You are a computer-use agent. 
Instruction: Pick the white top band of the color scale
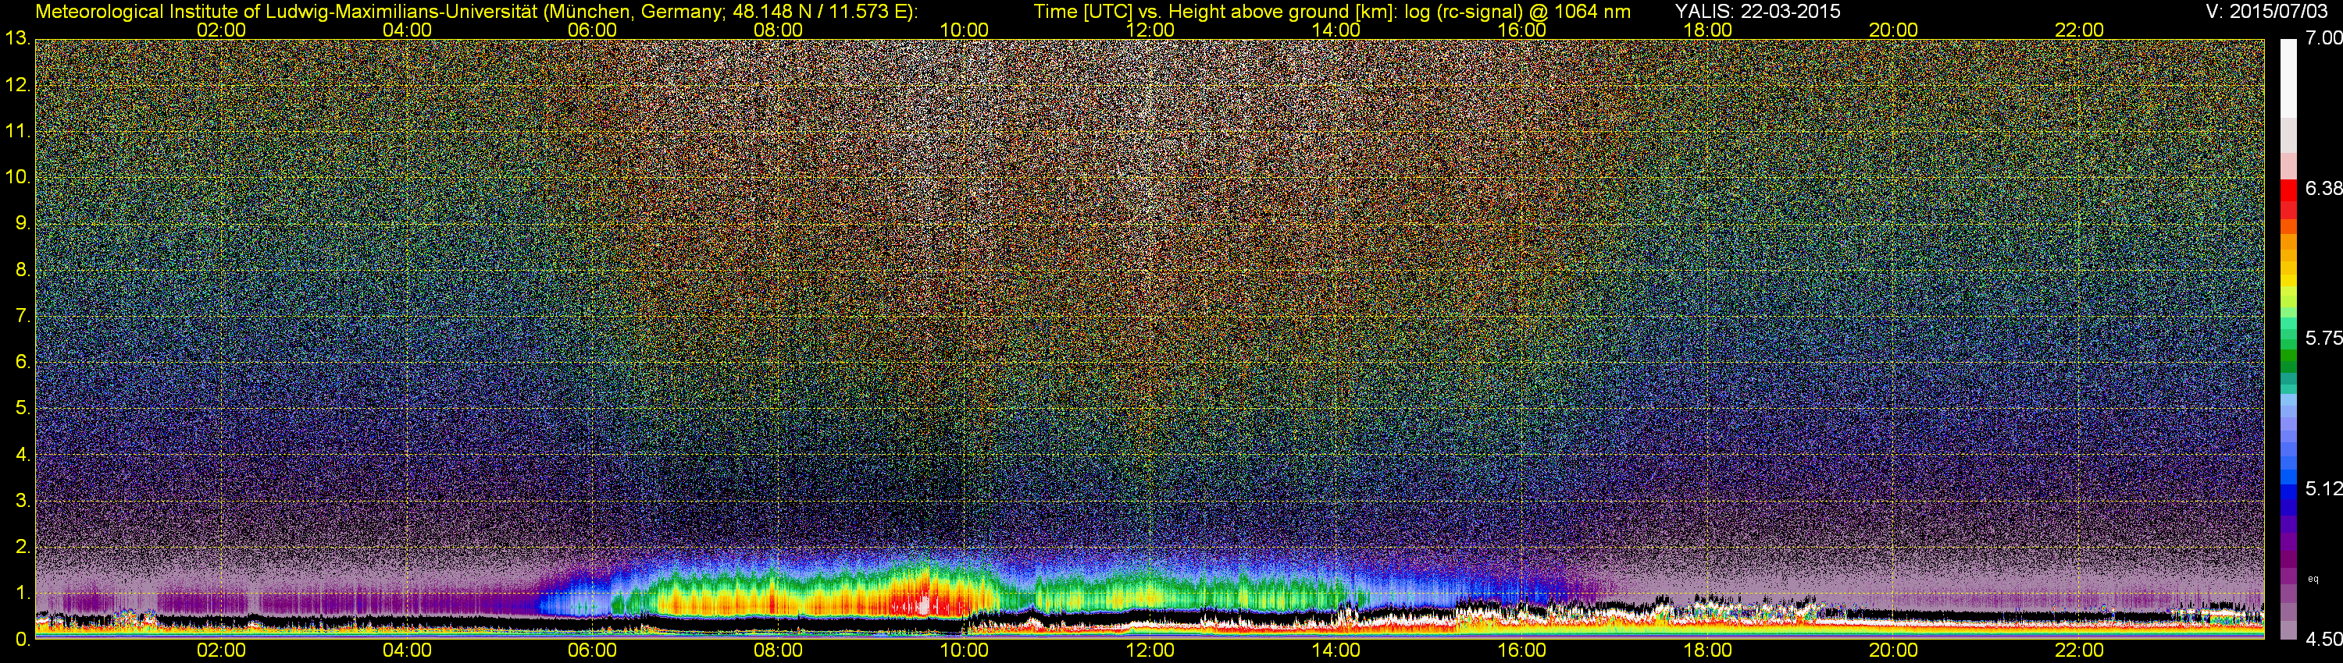pyautogui.click(x=2290, y=78)
